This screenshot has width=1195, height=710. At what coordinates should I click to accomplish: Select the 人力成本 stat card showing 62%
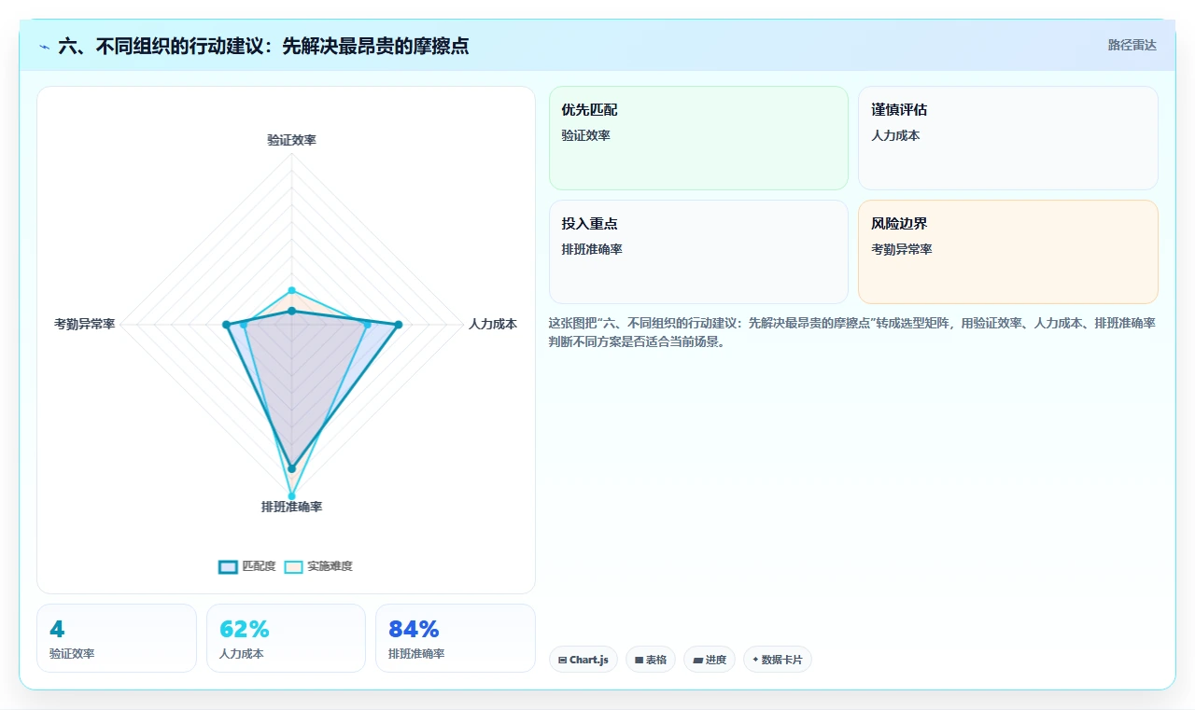tap(286, 638)
